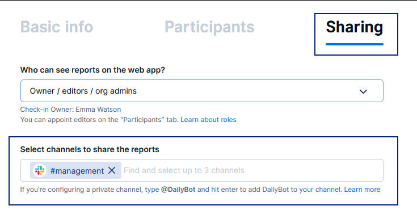Open the Participants tab
This screenshot has height=210, width=417.
(x=209, y=27)
